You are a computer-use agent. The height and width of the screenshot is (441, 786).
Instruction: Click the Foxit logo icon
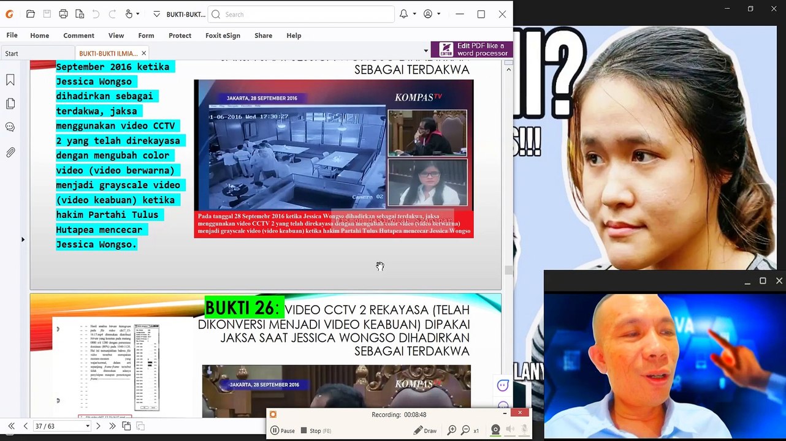coord(9,14)
